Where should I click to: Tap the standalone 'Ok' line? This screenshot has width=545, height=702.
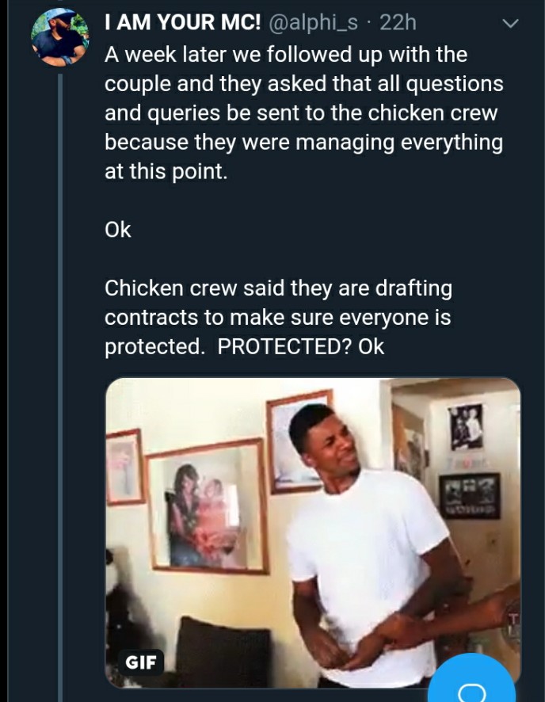pos(118,230)
